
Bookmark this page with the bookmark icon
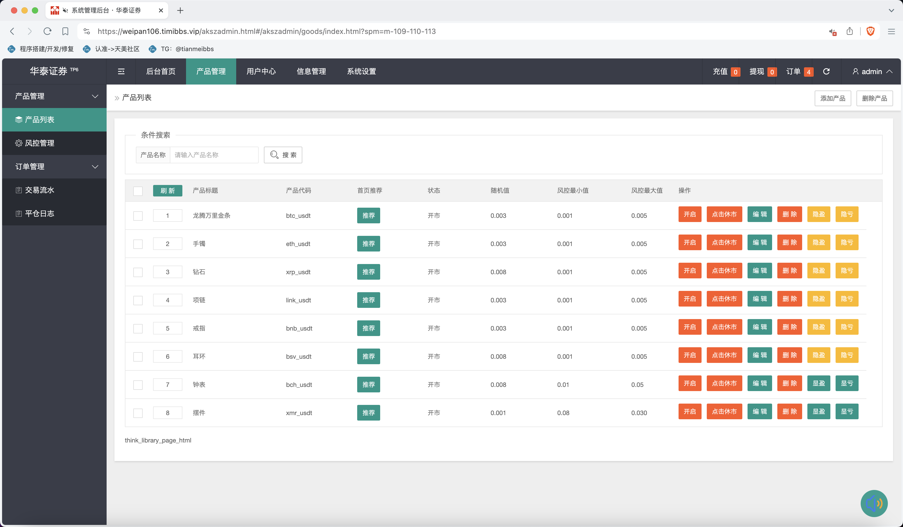(65, 32)
